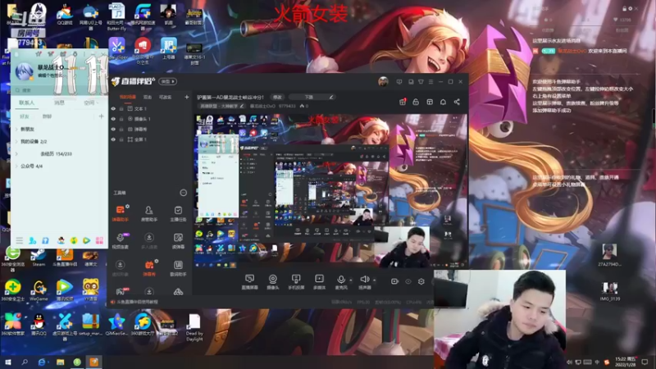Share the live room with the share icon
656x369 pixels.
[x=457, y=102]
